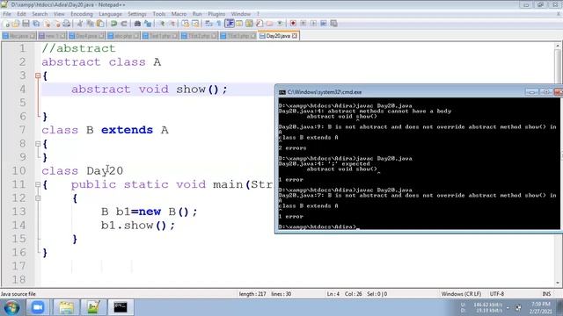This screenshot has height=316, width=563.
Task: Open the Macro menu
Action: (179, 14)
